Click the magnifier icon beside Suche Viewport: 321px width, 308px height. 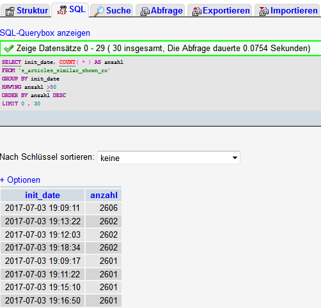(99, 12)
